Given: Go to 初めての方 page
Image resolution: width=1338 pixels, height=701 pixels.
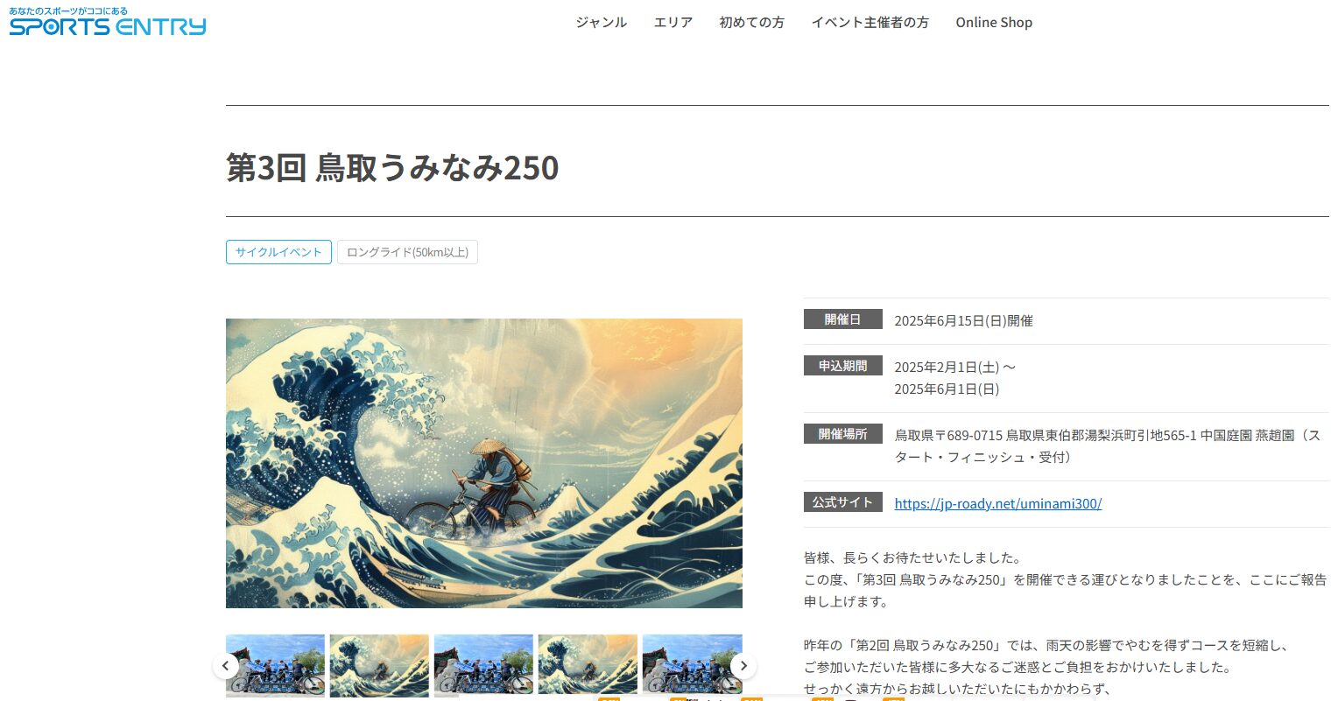Looking at the screenshot, I should point(751,23).
